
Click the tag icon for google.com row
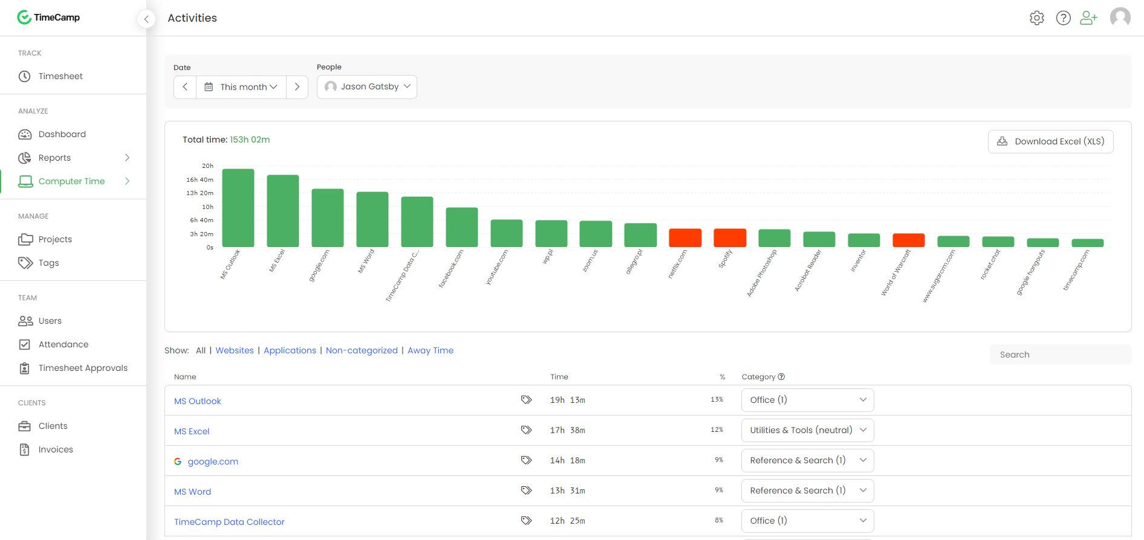[x=526, y=460]
